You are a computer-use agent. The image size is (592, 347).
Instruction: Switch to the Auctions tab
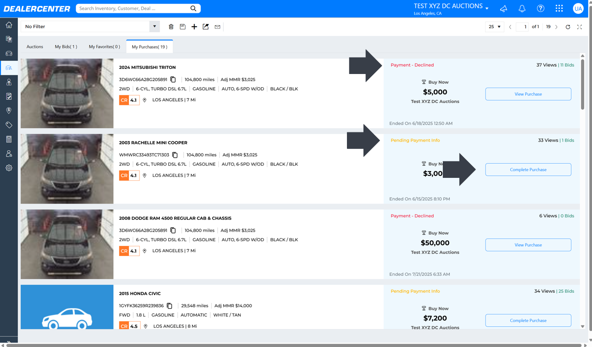tap(35, 46)
